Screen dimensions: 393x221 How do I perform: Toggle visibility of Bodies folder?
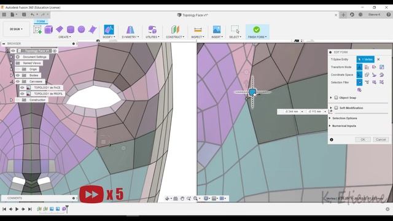[18, 75]
